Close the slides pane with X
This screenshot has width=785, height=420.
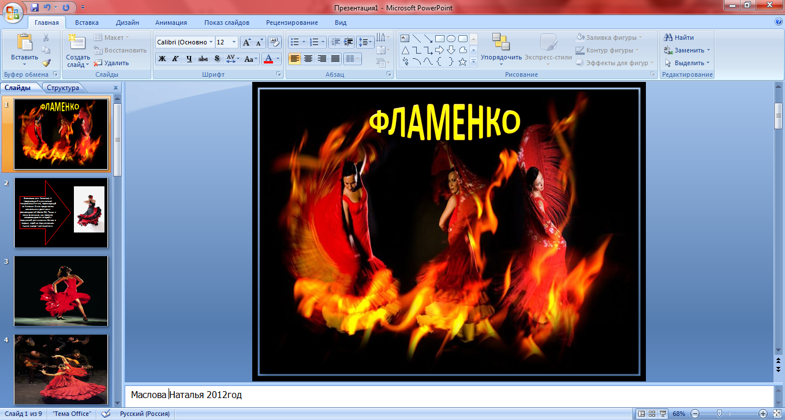(x=115, y=88)
